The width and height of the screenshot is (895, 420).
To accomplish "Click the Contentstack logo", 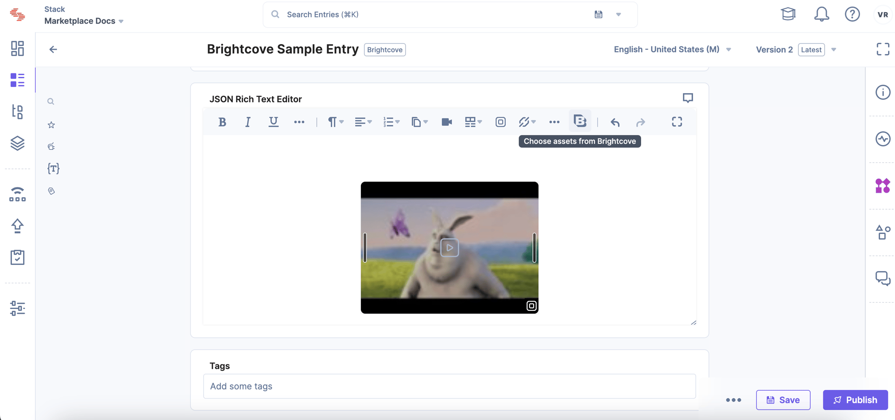I will [x=17, y=14].
